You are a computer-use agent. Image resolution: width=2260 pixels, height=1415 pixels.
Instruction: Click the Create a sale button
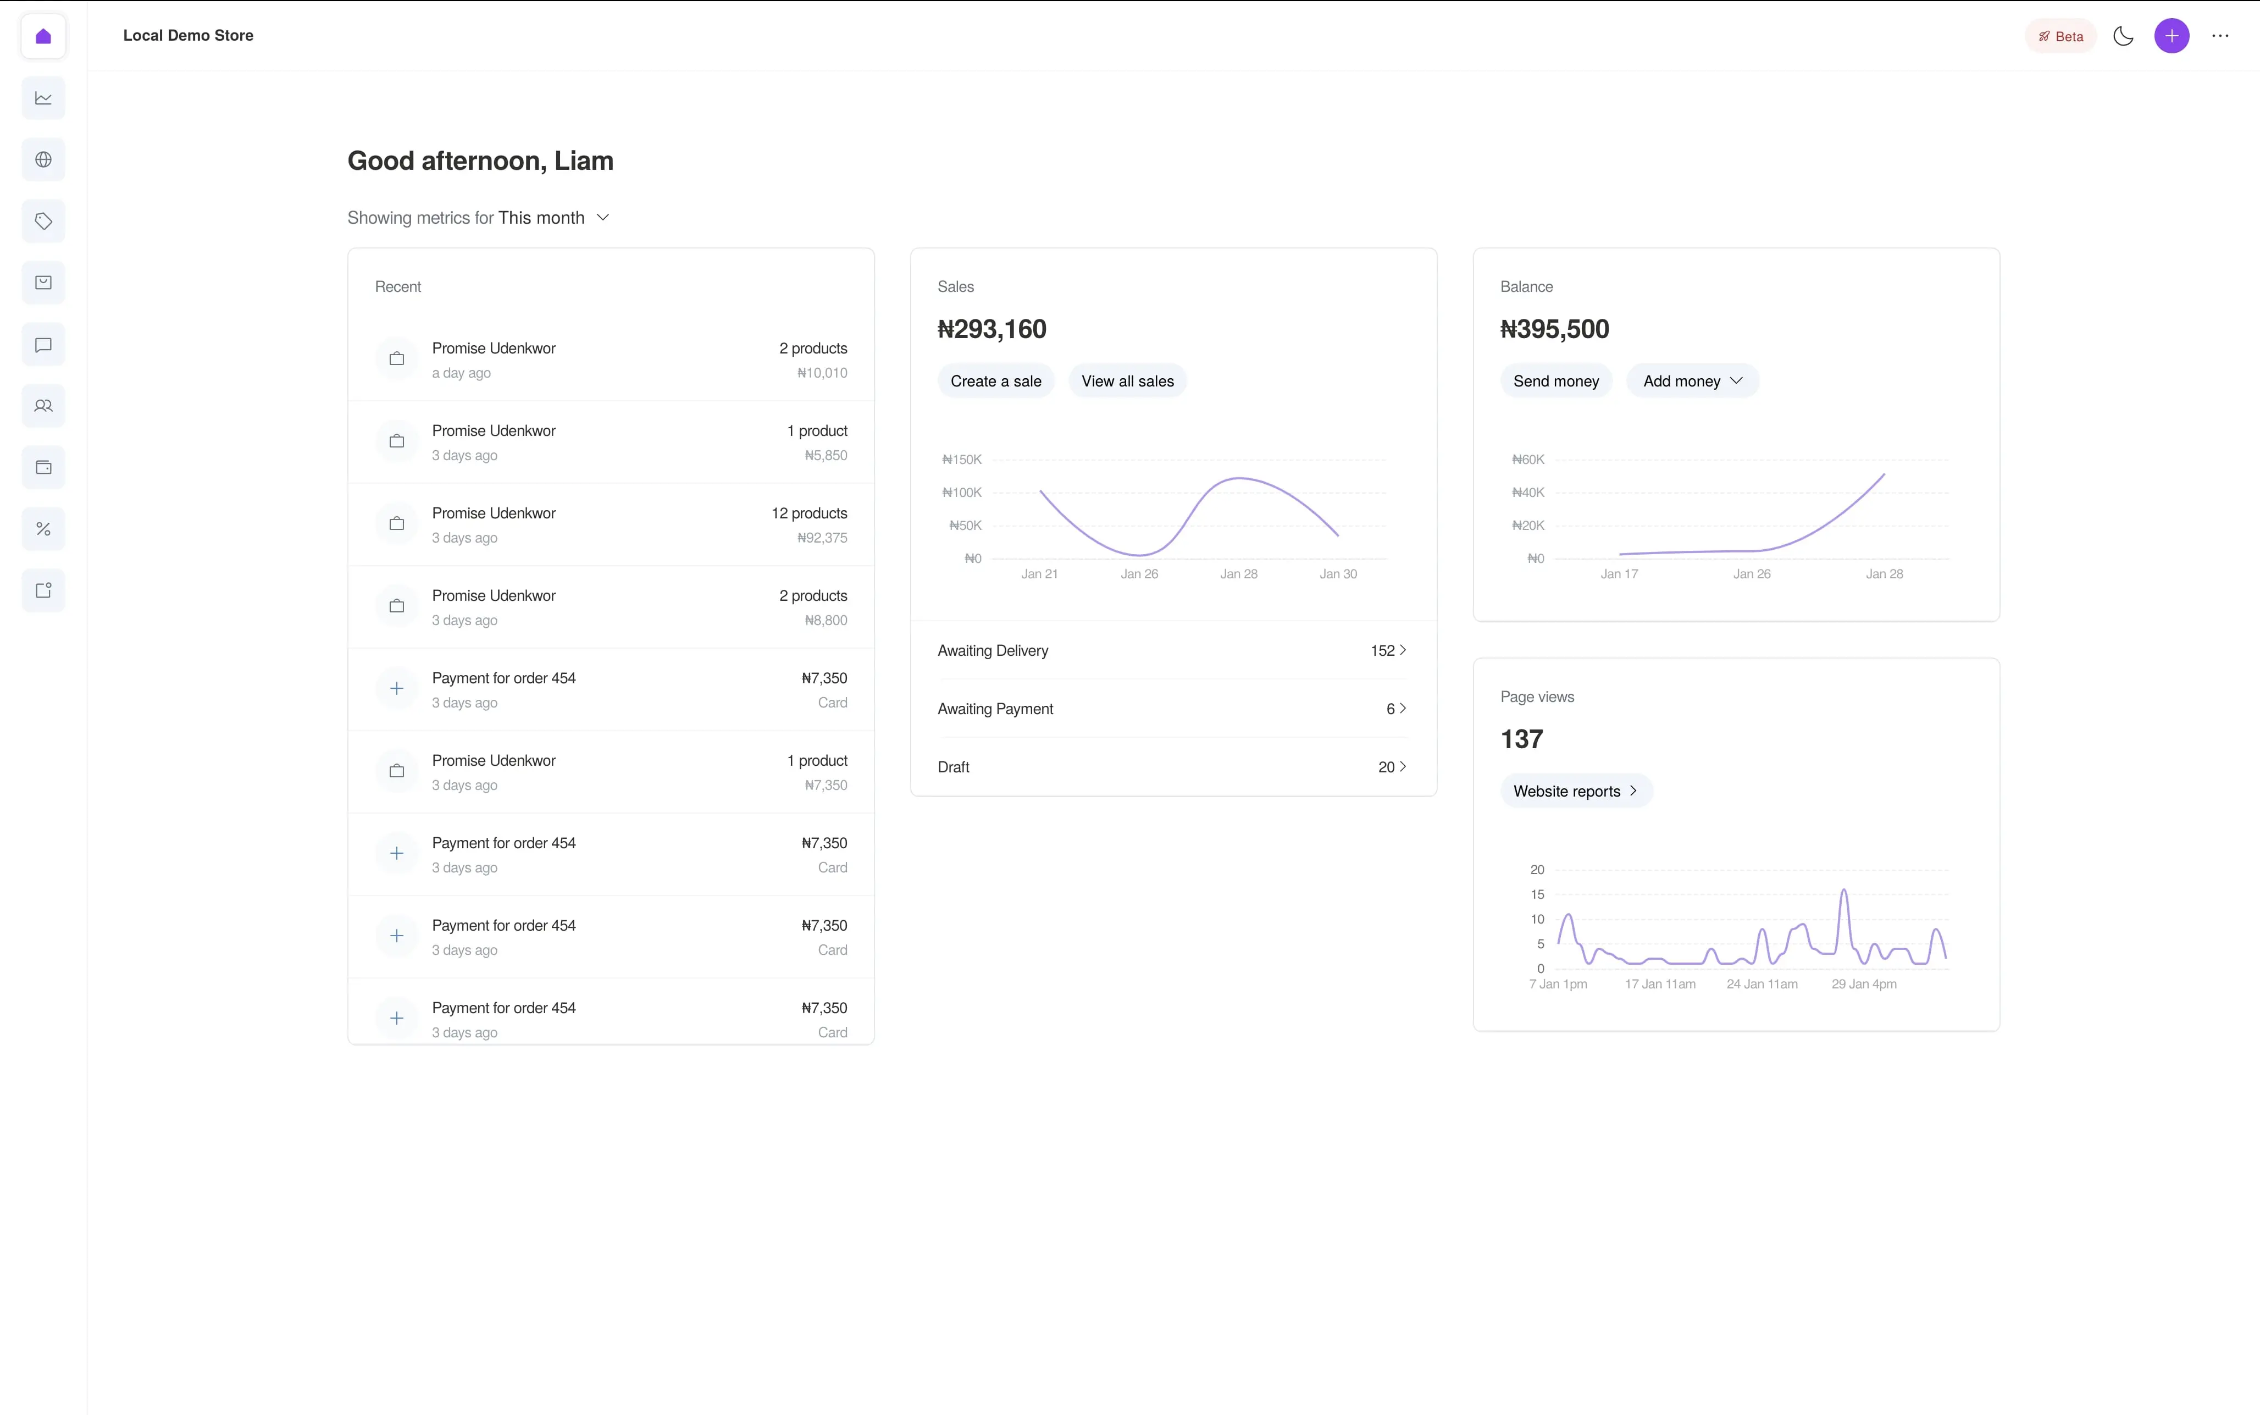pos(995,381)
